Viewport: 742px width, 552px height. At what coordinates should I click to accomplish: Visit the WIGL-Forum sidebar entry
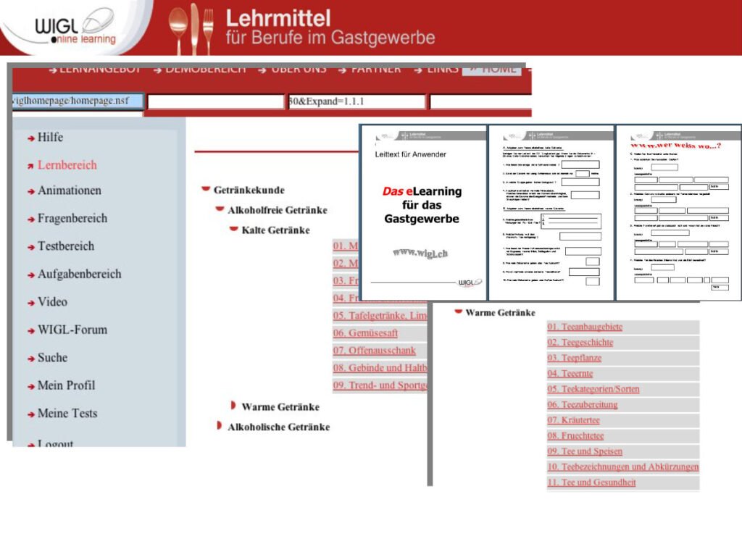point(72,330)
